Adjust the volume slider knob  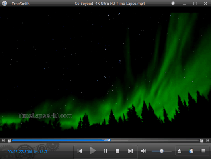click(x=162, y=151)
